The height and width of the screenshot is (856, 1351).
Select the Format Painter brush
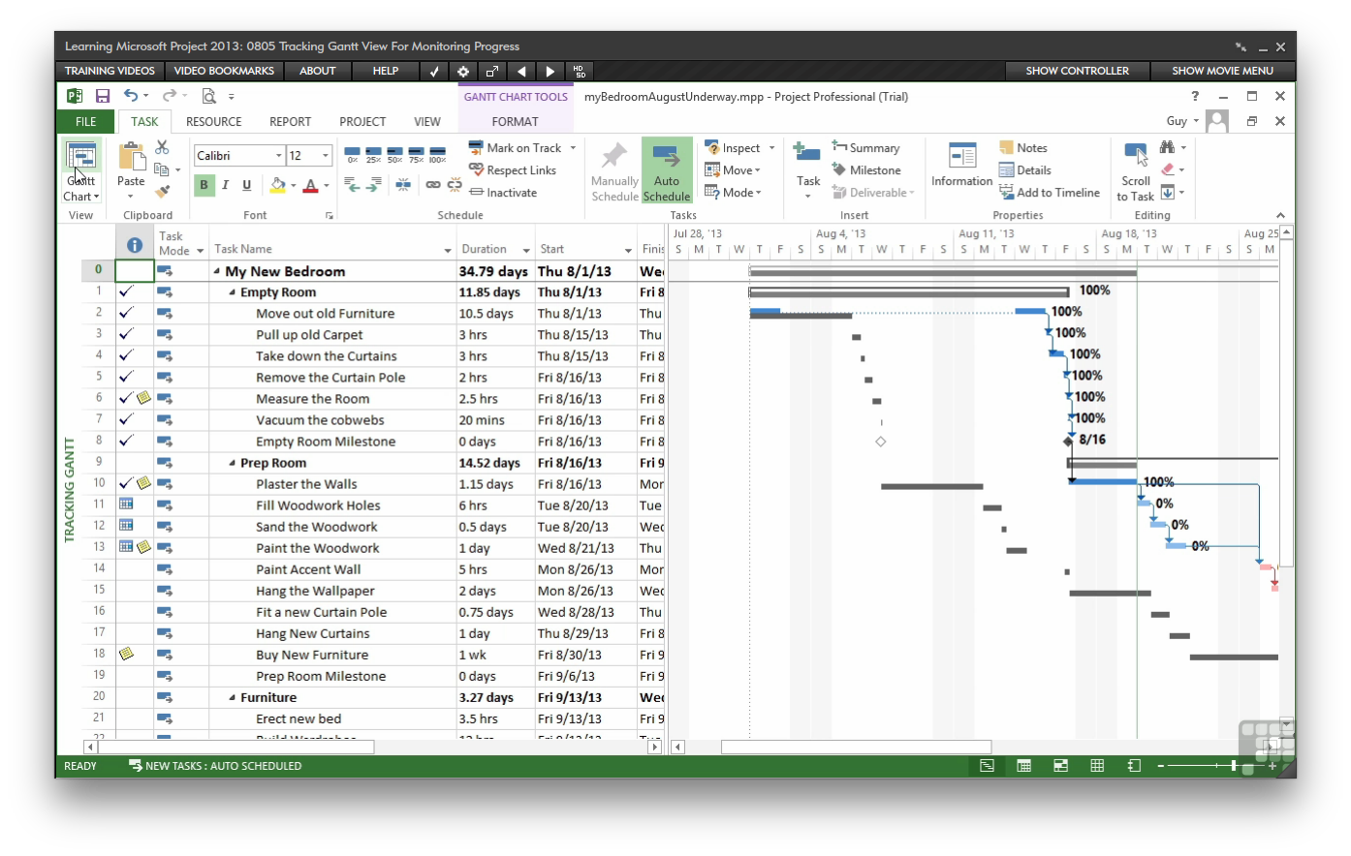(x=162, y=192)
